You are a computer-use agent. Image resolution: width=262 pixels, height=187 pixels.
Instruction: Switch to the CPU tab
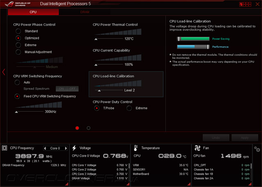(33, 12)
